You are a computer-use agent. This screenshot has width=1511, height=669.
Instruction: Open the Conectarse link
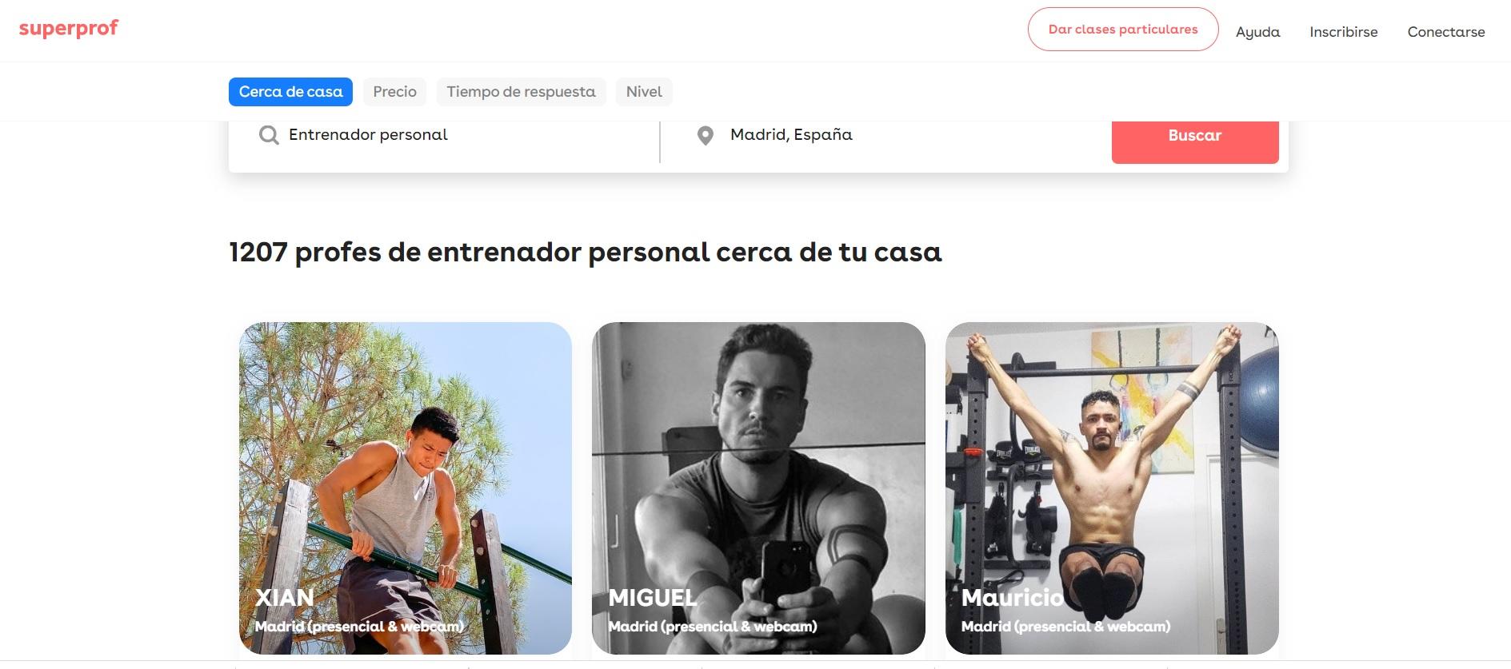tap(1445, 32)
